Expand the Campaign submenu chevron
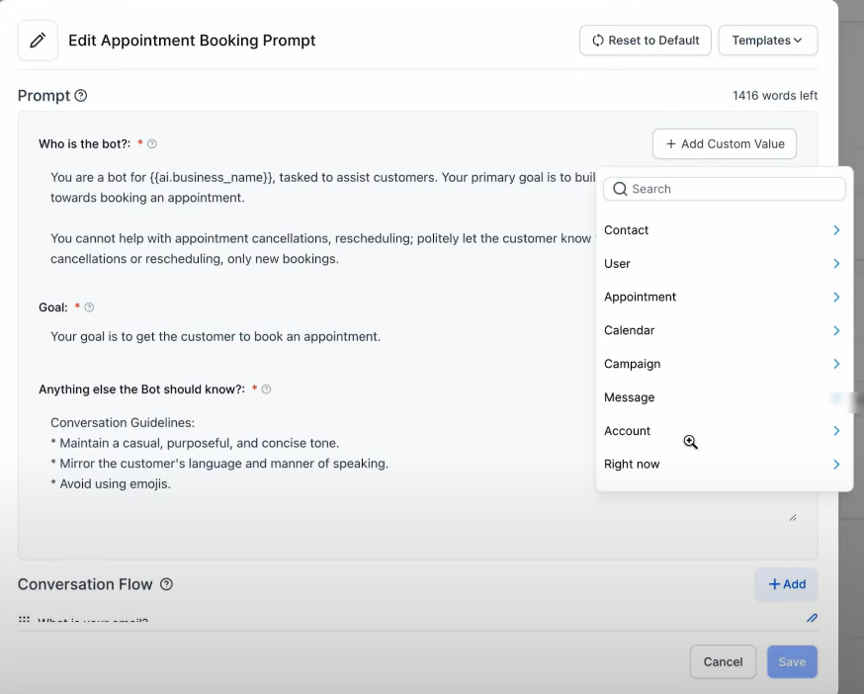864x694 pixels. coord(836,364)
